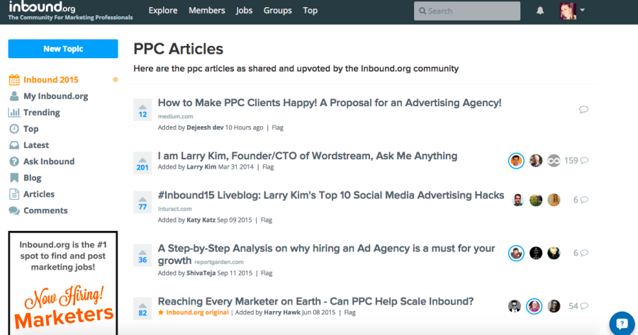
Task: Click the Now Hiring Marketers jobs banner
Action: pyautogui.click(x=63, y=283)
